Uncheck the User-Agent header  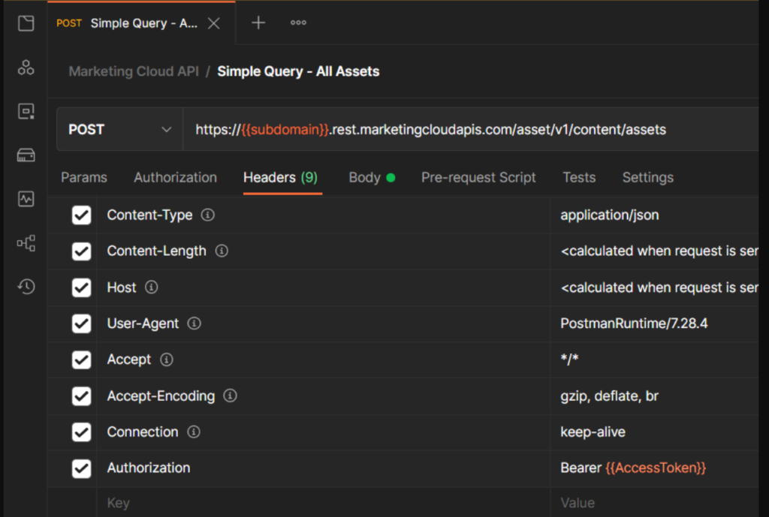click(81, 323)
